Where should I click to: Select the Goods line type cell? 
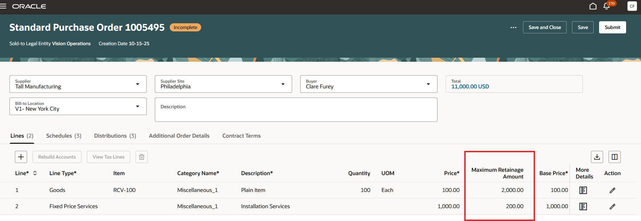click(x=57, y=190)
